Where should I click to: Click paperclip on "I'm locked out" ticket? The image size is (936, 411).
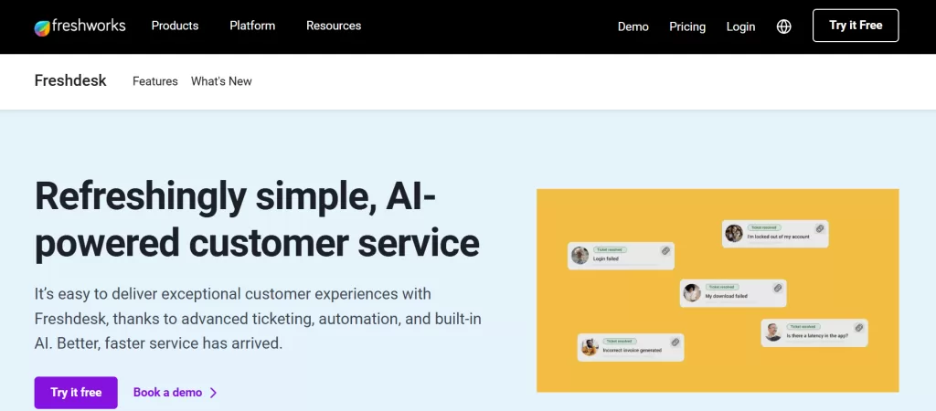820,228
